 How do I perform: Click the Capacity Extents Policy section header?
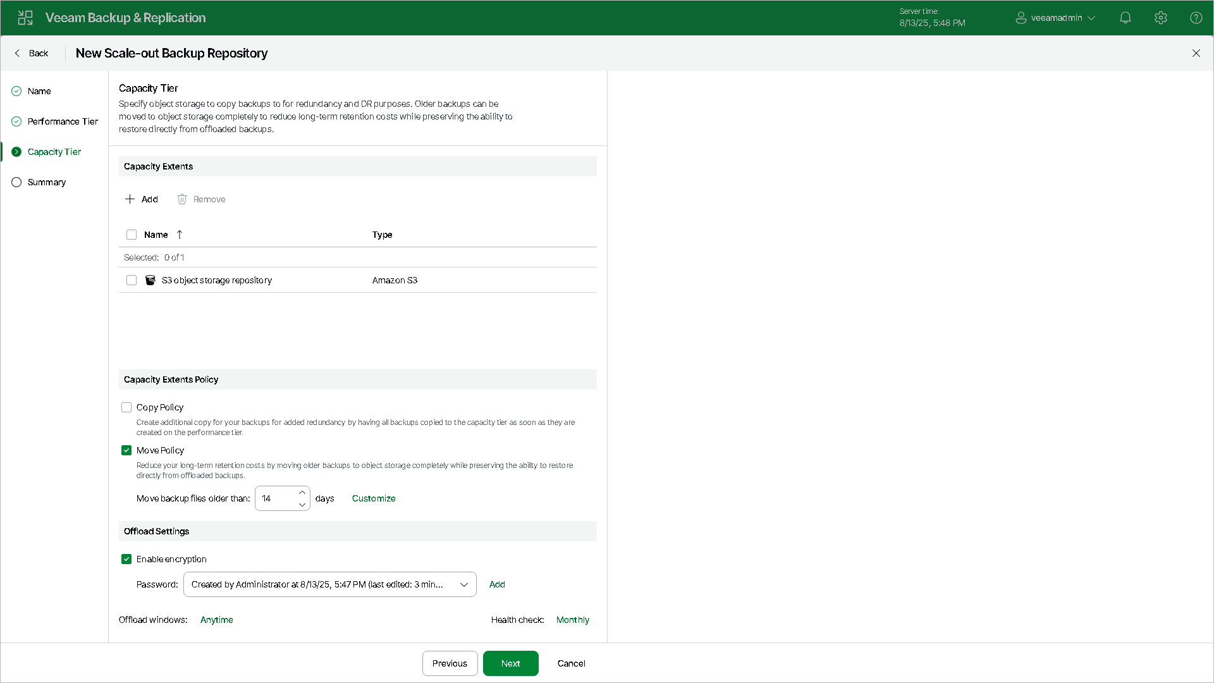[358, 379]
